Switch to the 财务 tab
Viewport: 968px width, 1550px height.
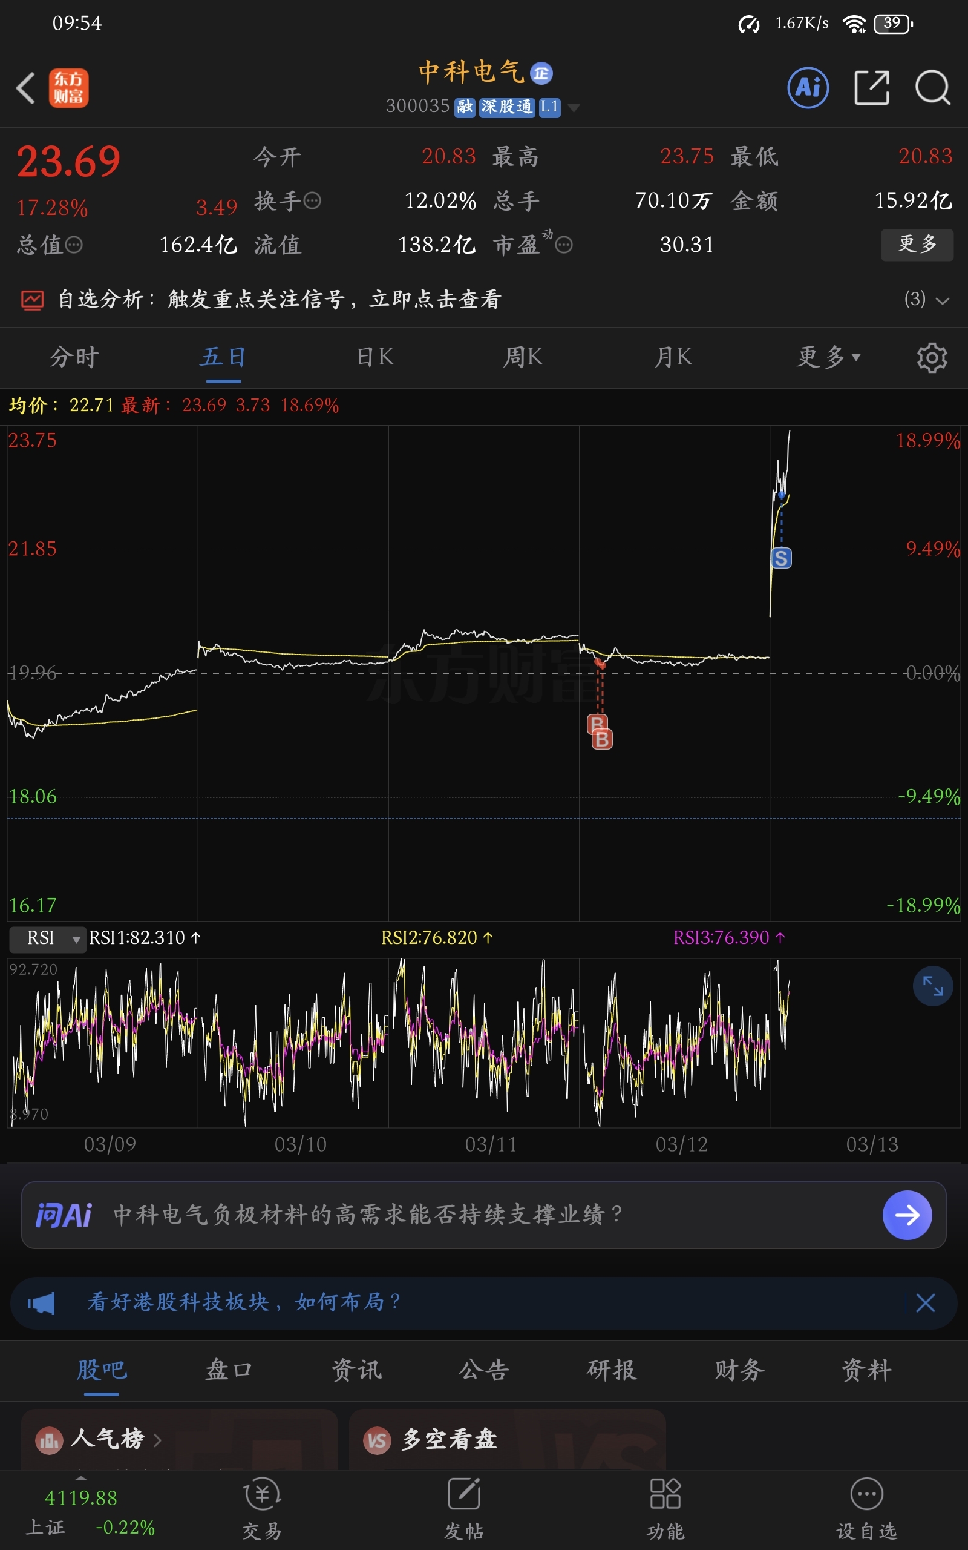[x=739, y=1371]
